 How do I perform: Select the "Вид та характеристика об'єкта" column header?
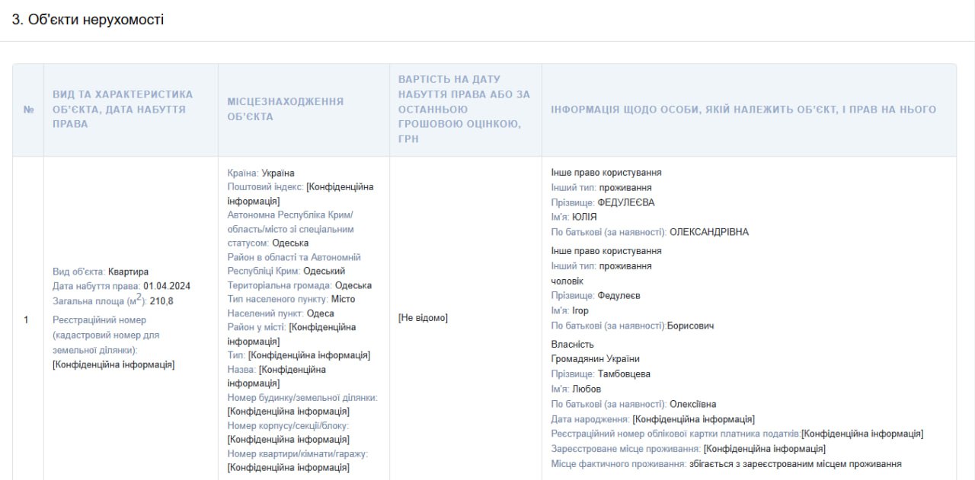click(x=123, y=109)
